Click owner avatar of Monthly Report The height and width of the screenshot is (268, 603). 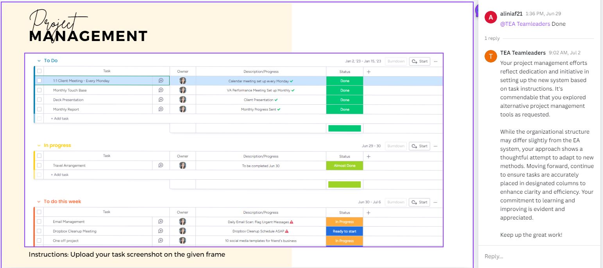coord(183,109)
